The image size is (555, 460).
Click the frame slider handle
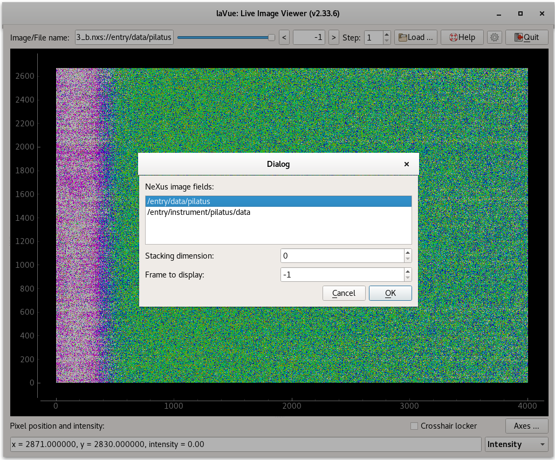coord(271,37)
